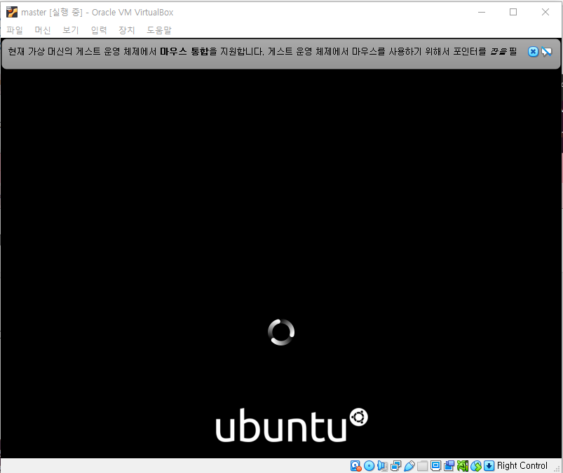
Task: Click the keyboard capture arrow icon
Action: point(489,466)
